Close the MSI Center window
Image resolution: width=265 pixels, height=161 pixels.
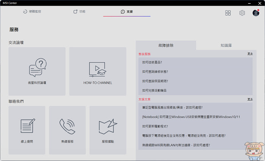click(260, 3)
